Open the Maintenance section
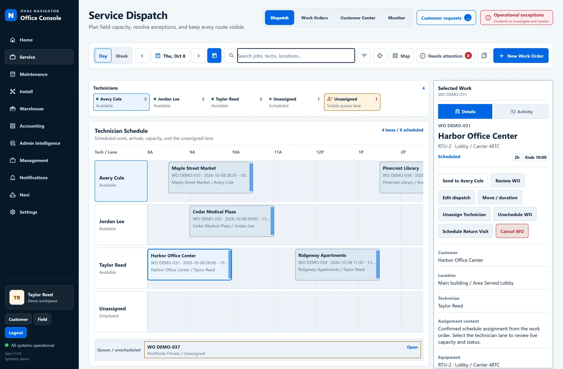Image resolution: width=563 pixels, height=369 pixels. coord(39,75)
